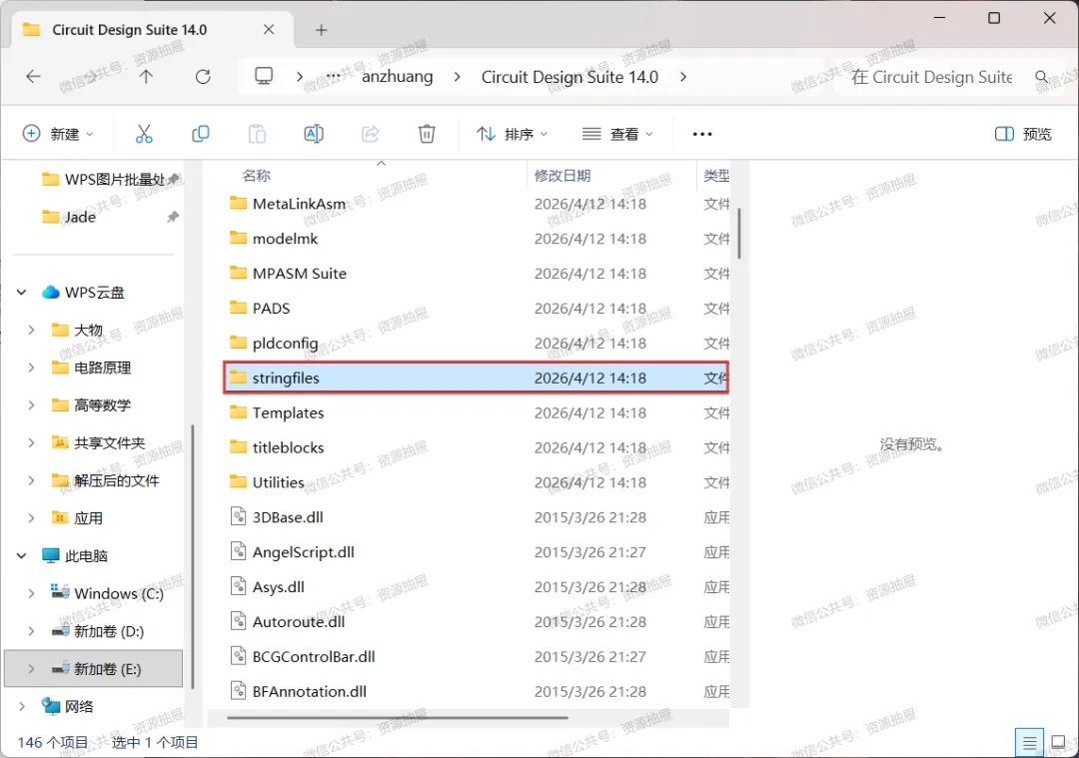
Task: Open the 查看 view dropdown
Action: click(x=617, y=134)
